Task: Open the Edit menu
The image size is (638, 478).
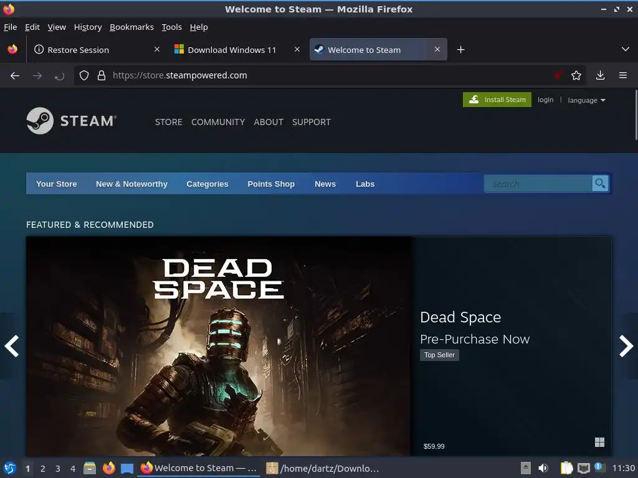Action: point(32,27)
